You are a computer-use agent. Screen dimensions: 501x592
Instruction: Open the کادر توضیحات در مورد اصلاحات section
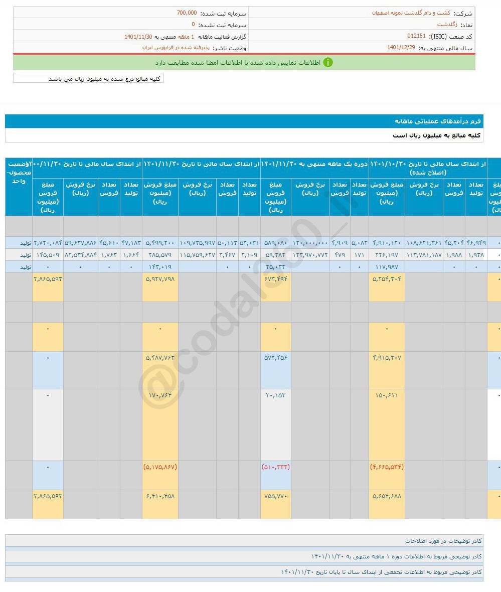click(244, 541)
